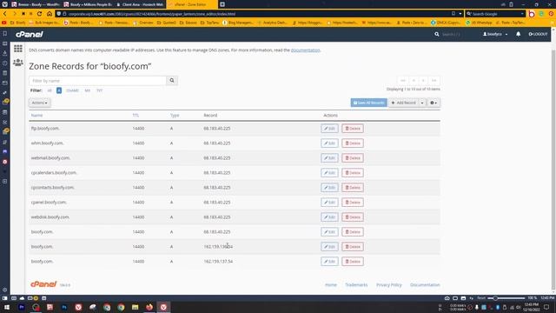
Task: Open Premiere Pro from the taskbar
Action: pos(22,307)
